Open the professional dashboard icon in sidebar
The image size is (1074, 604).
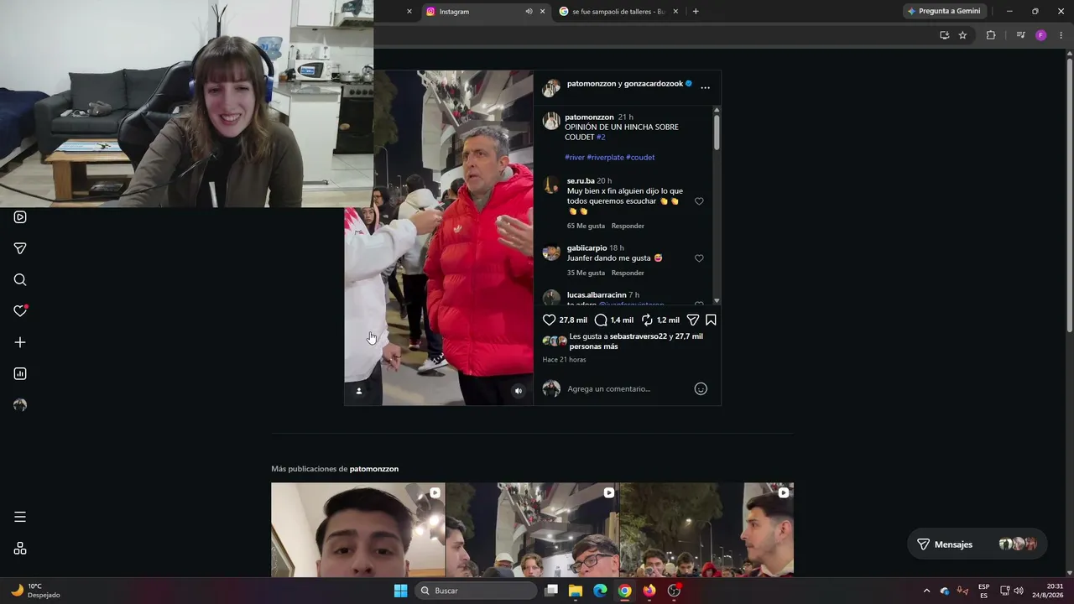click(20, 374)
